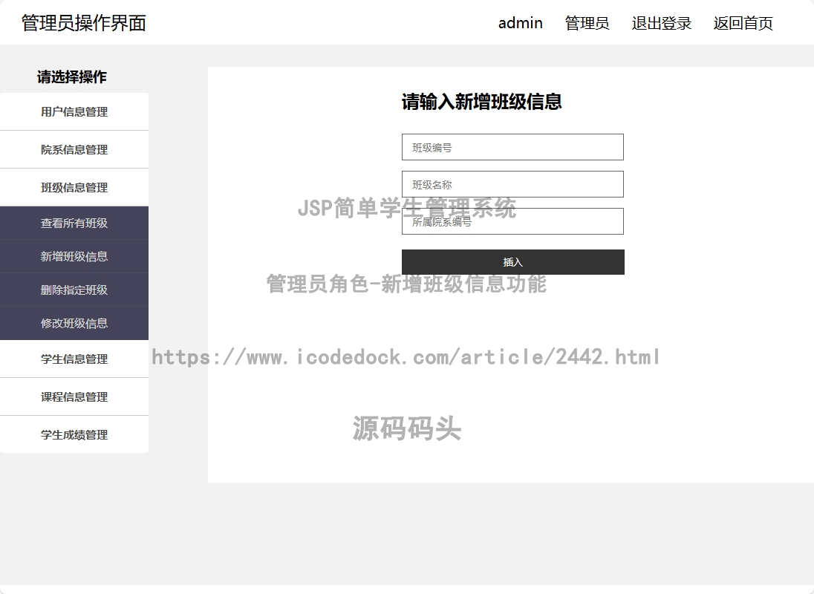The image size is (814, 594).
Task: Focus the 所属院系编号 input field
Action: click(512, 221)
